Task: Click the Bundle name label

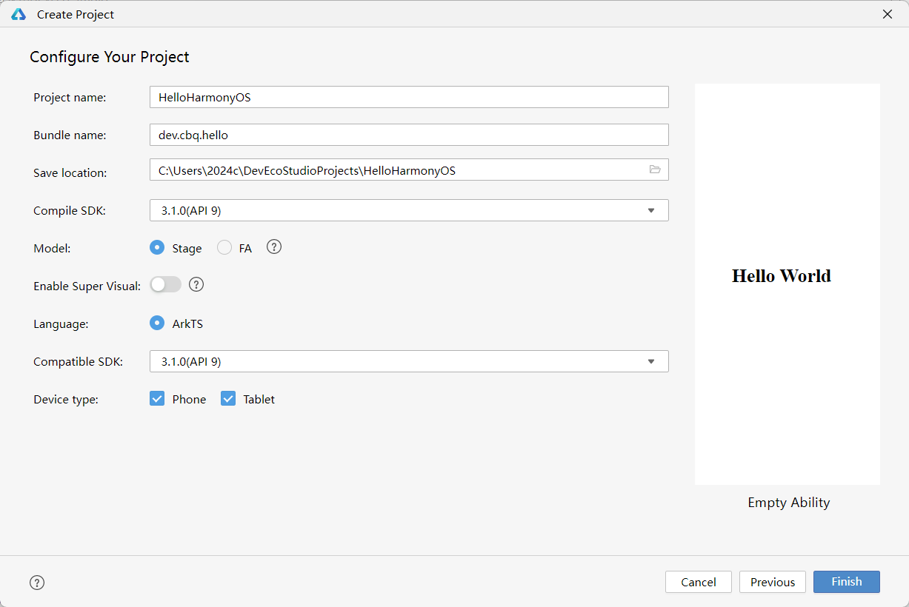Action: [70, 135]
